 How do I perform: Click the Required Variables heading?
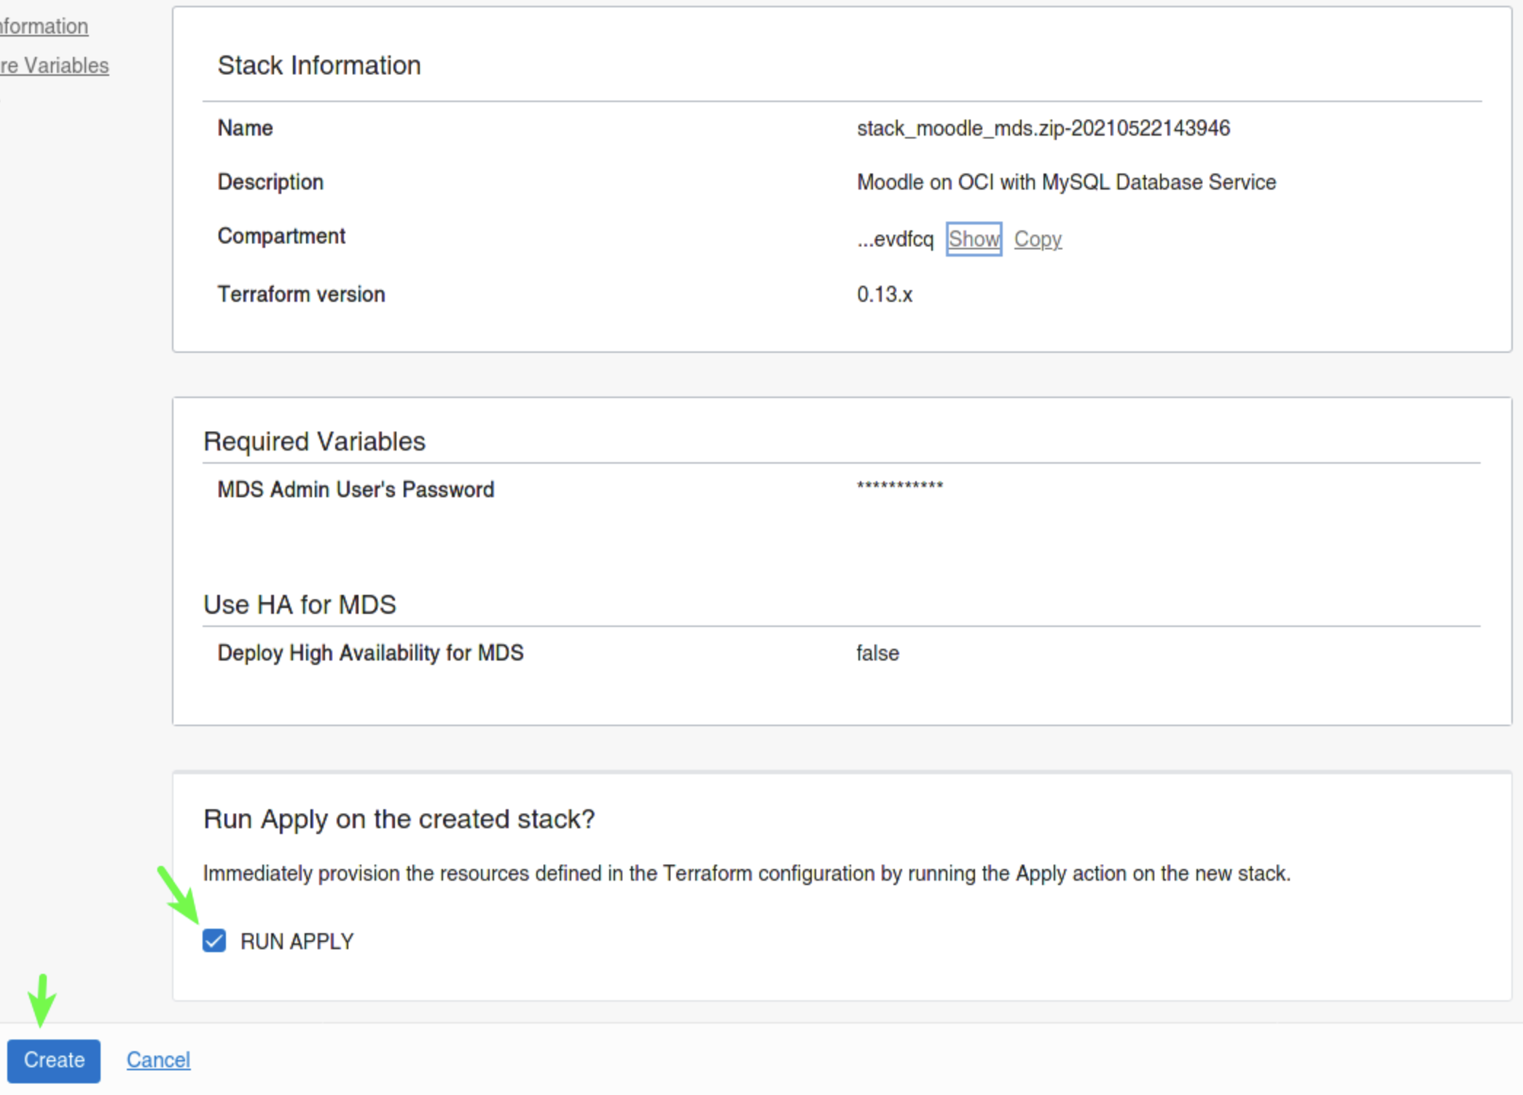click(x=314, y=442)
